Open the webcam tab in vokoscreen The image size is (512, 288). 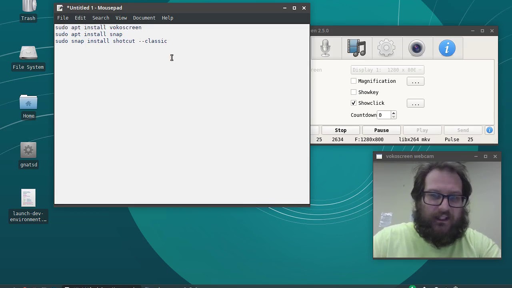click(x=417, y=48)
